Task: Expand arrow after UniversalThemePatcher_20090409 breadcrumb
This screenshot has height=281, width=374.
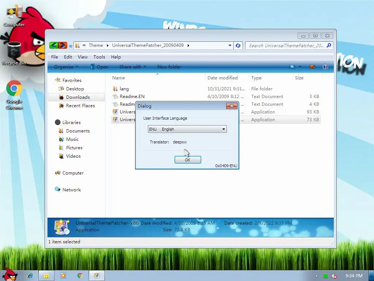Action: click(x=188, y=45)
